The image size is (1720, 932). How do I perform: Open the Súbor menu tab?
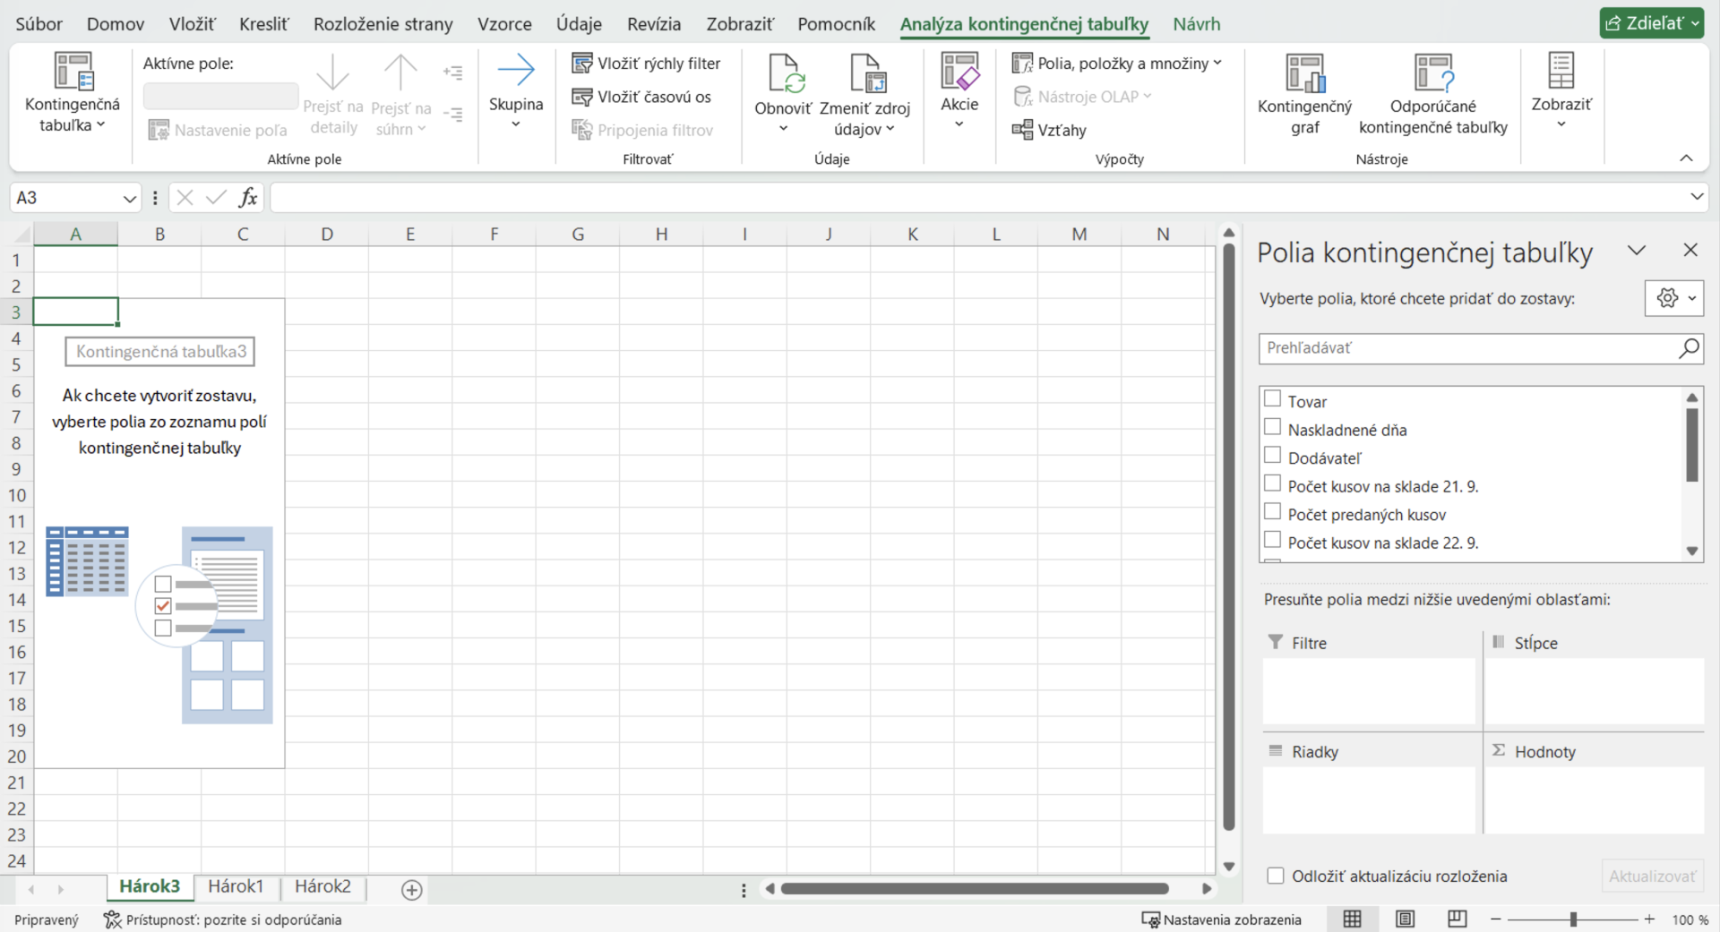(x=39, y=24)
